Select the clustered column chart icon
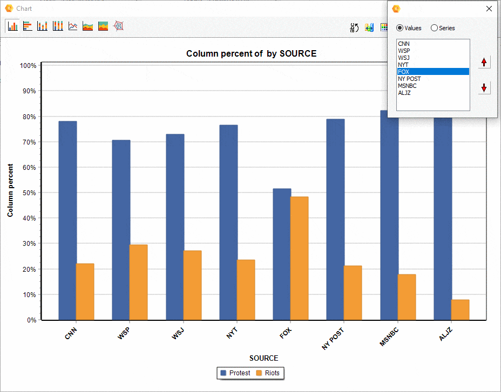 pos(57,26)
